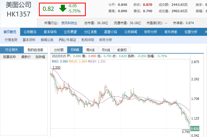Click 财务分析 in the blue navigation bar

(151, 32)
